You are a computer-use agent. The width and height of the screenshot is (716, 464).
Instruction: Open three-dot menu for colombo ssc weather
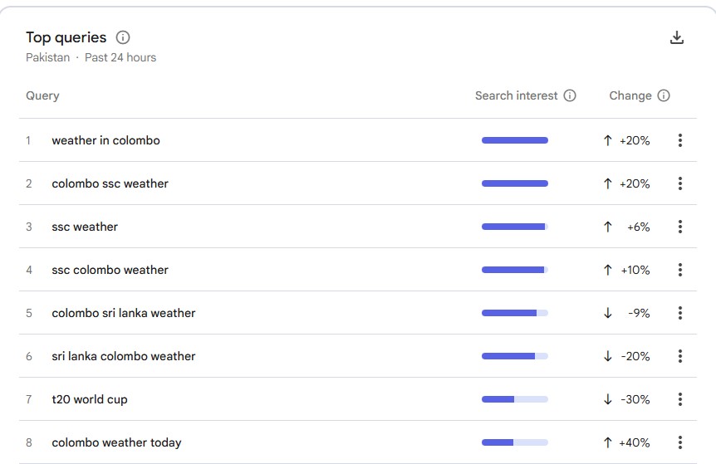coord(679,183)
